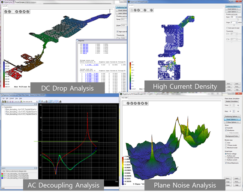This screenshot has width=243, height=193.
Task: Click second round icon in High Current Density toolbar
Action: pyautogui.click(x=135, y=10)
